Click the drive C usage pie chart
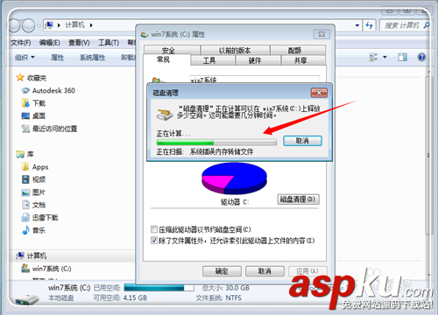Screen dimensions: 438x315 234,178
